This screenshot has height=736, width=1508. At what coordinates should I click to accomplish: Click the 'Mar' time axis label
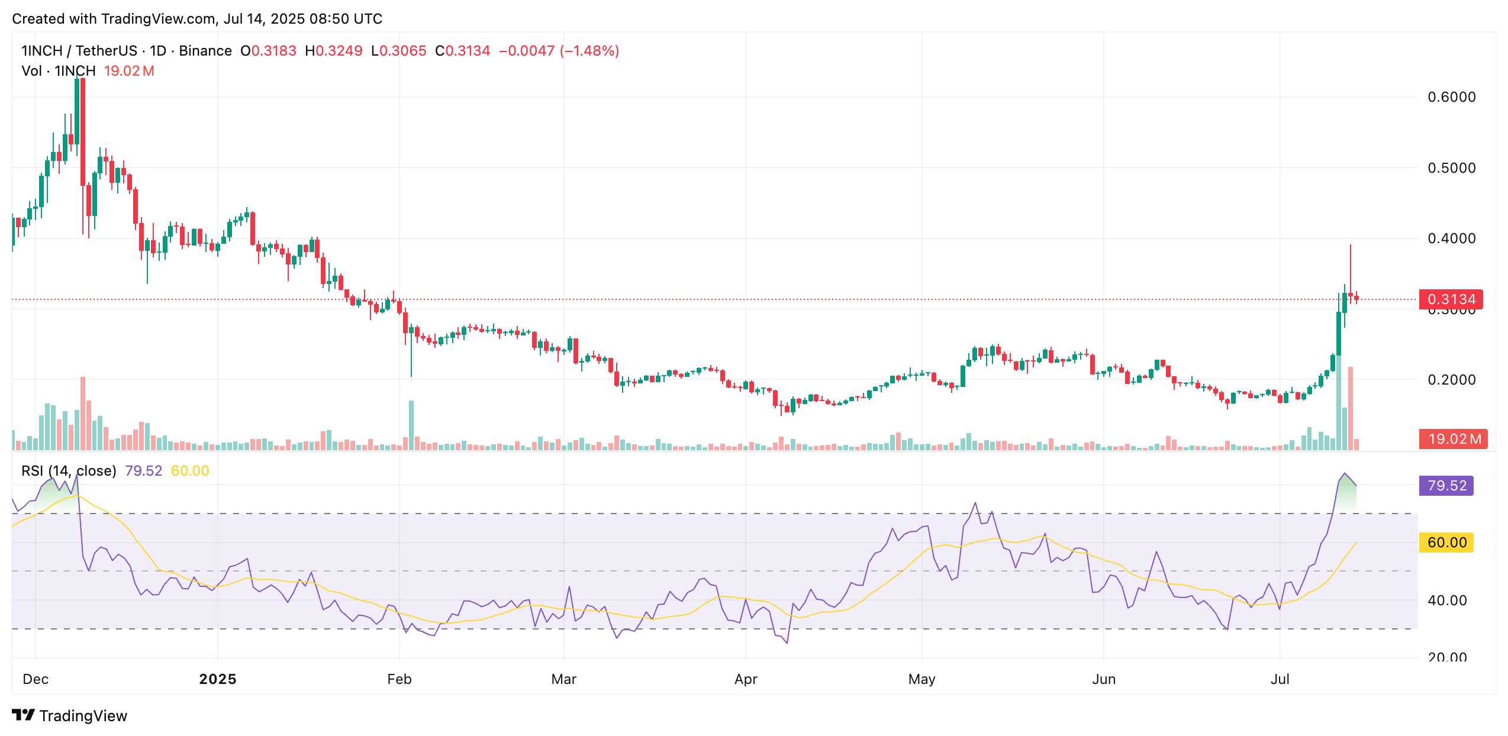click(564, 679)
